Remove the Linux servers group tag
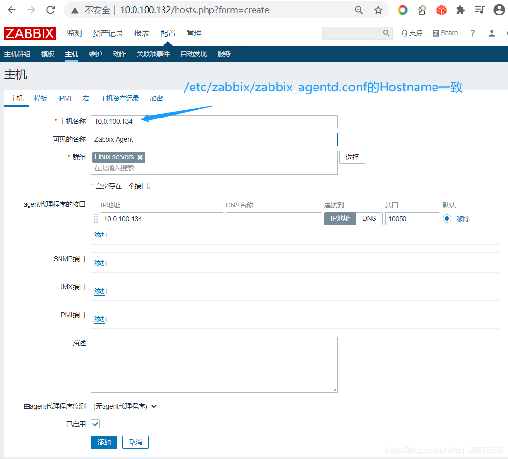The height and width of the screenshot is (459, 508). (140, 157)
